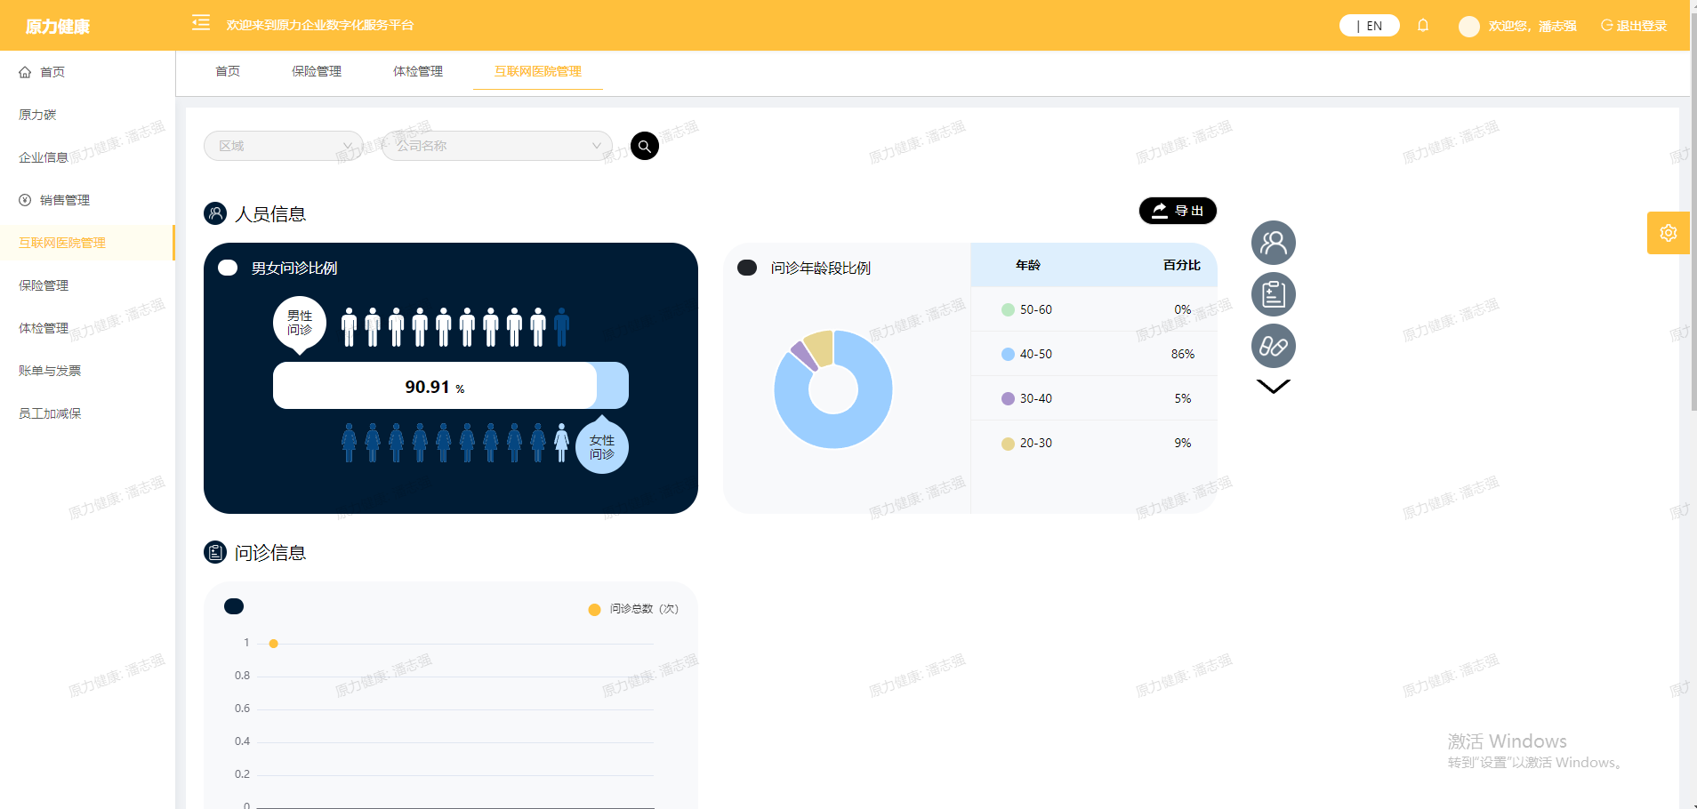Click 退出登录 to log out
This screenshot has height=809, width=1697.
(x=1634, y=26)
